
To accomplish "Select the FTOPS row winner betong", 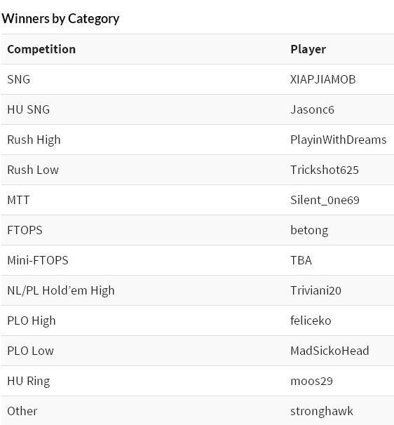I will coord(309,231).
